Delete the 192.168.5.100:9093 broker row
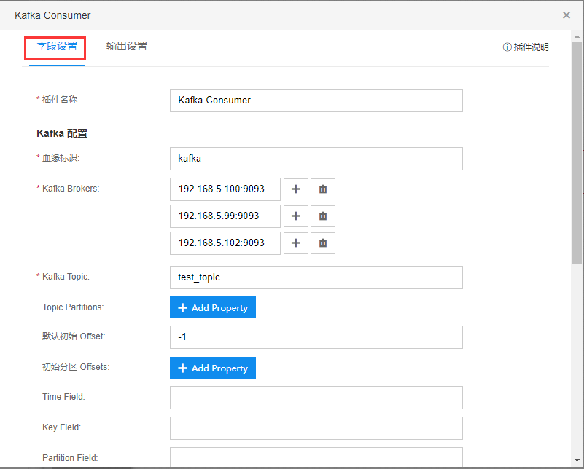Image resolution: width=584 pixels, height=469 pixels. pos(323,189)
